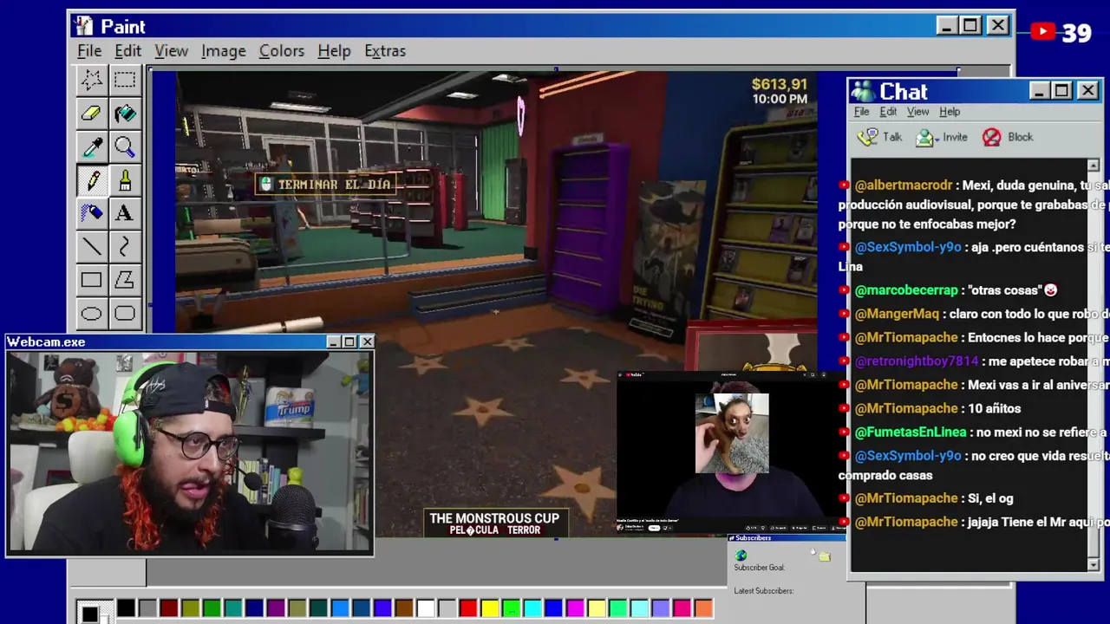Open the Image menu
This screenshot has width=1110, height=624.
pyautogui.click(x=224, y=51)
